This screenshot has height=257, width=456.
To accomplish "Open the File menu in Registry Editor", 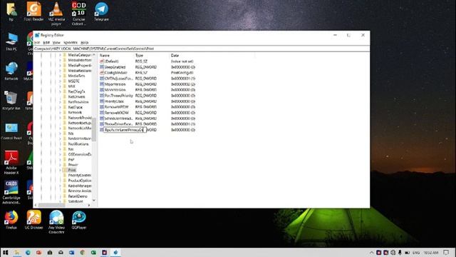I will [37, 43].
